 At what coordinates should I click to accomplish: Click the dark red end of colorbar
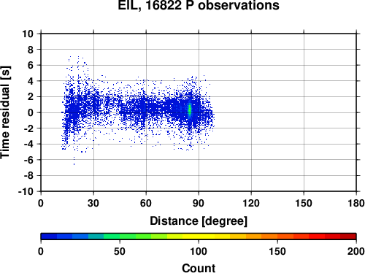tap(348, 237)
